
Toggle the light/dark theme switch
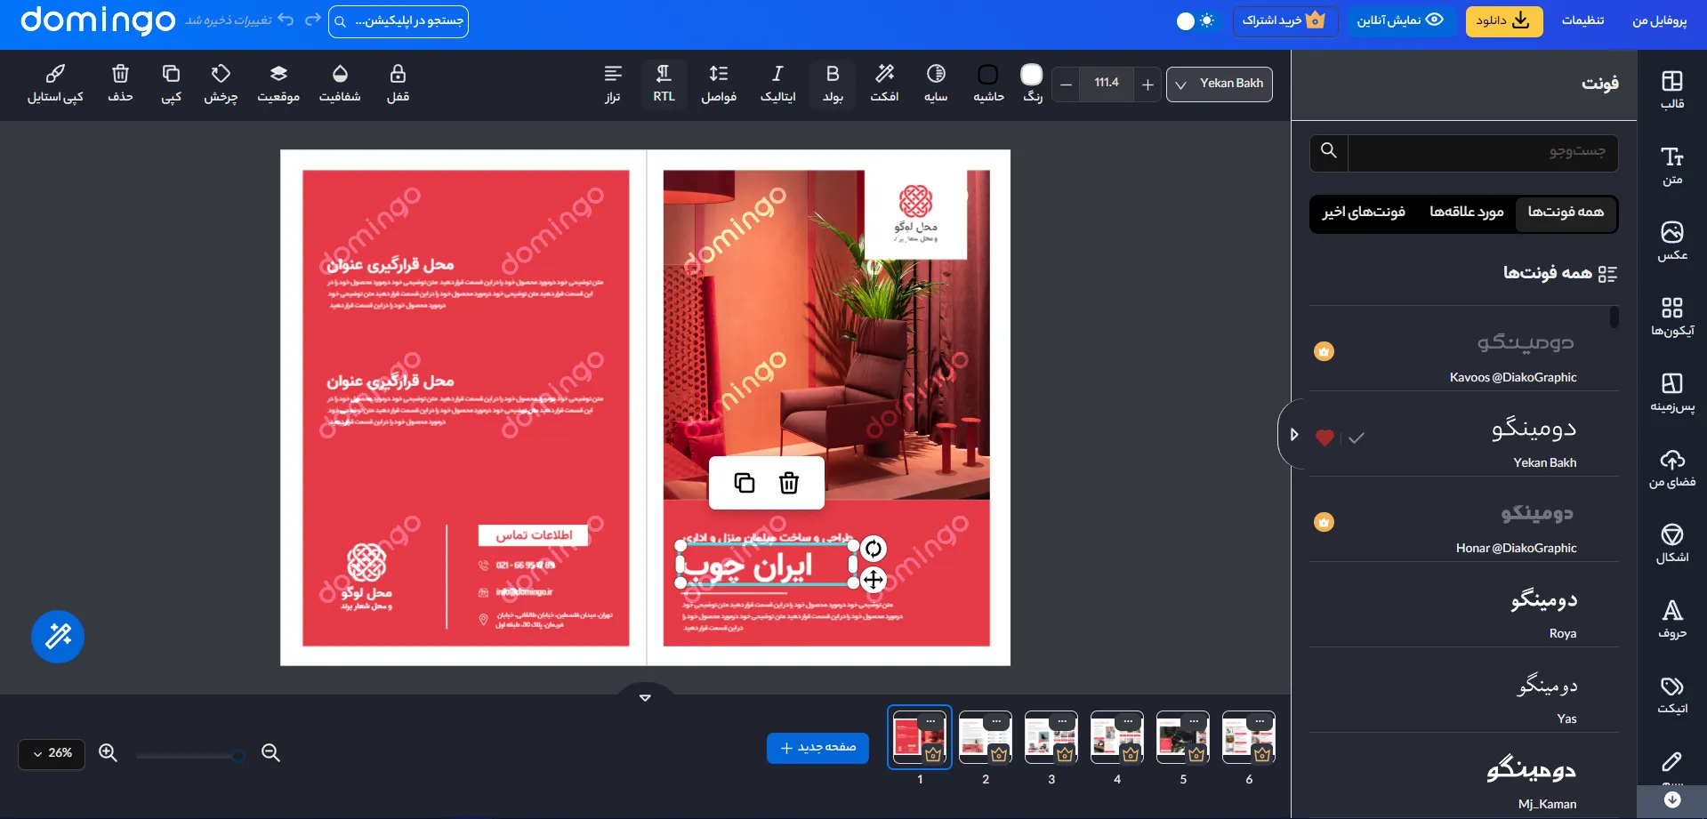[x=1195, y=20]
